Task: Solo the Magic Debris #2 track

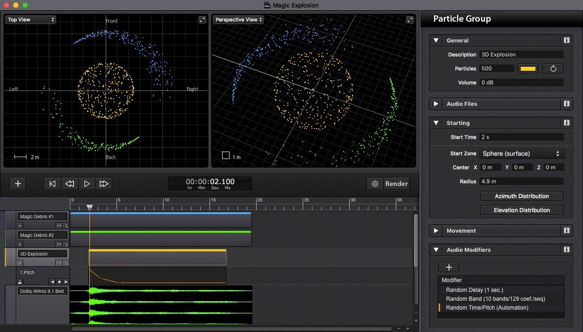Action: [x=66, y=244]
